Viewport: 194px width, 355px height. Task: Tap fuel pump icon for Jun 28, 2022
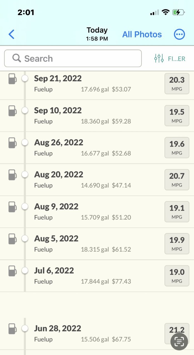(x=12, y=329)
